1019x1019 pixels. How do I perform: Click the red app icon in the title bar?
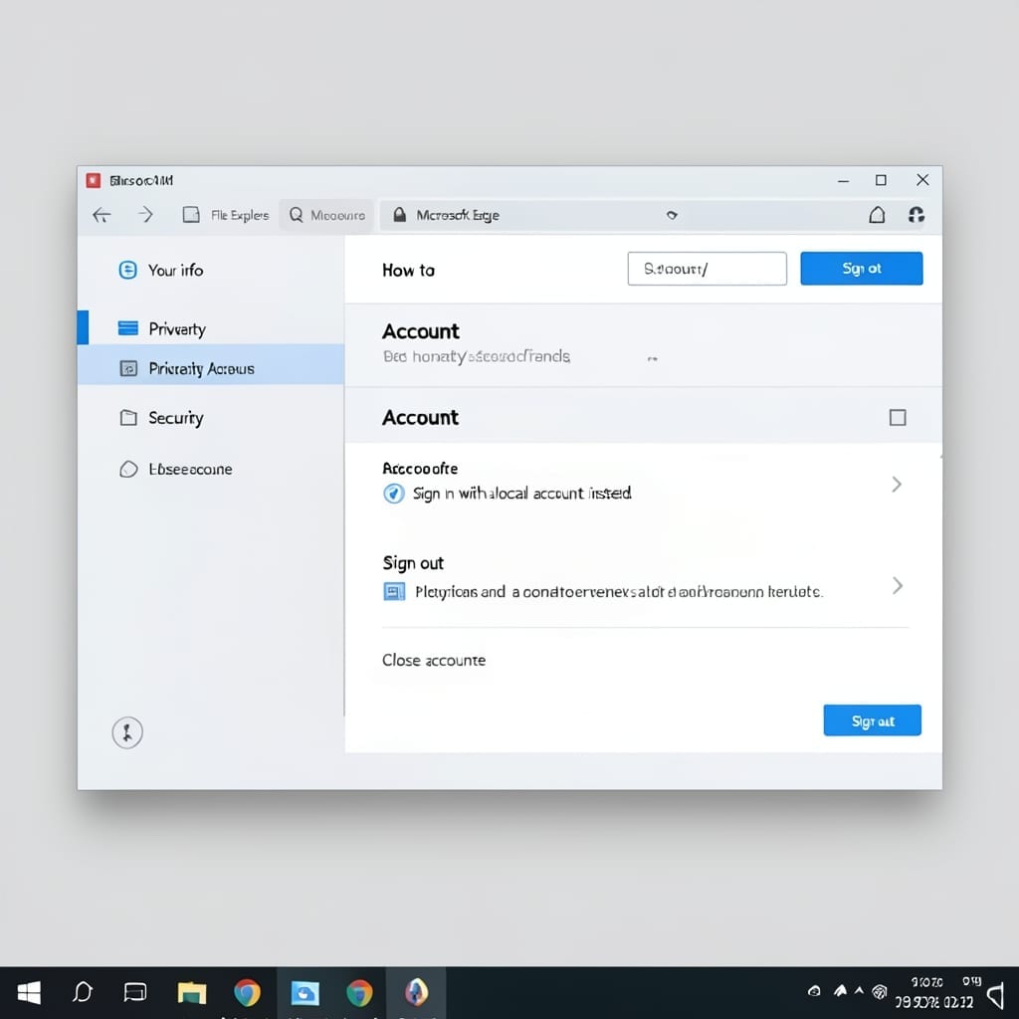click(94, 180)
